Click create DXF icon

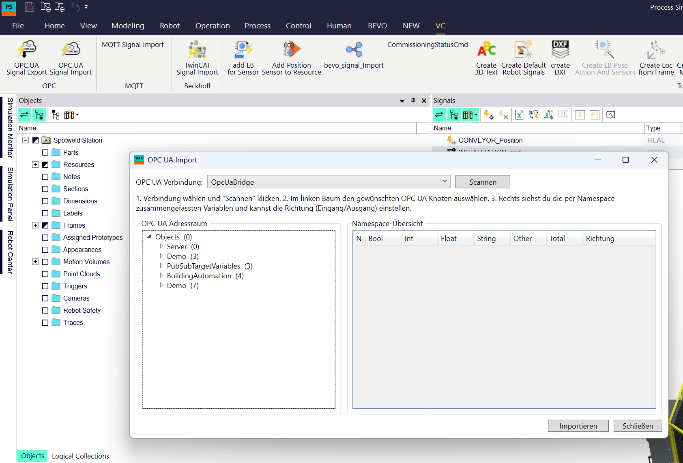click(x=560, y=58)
